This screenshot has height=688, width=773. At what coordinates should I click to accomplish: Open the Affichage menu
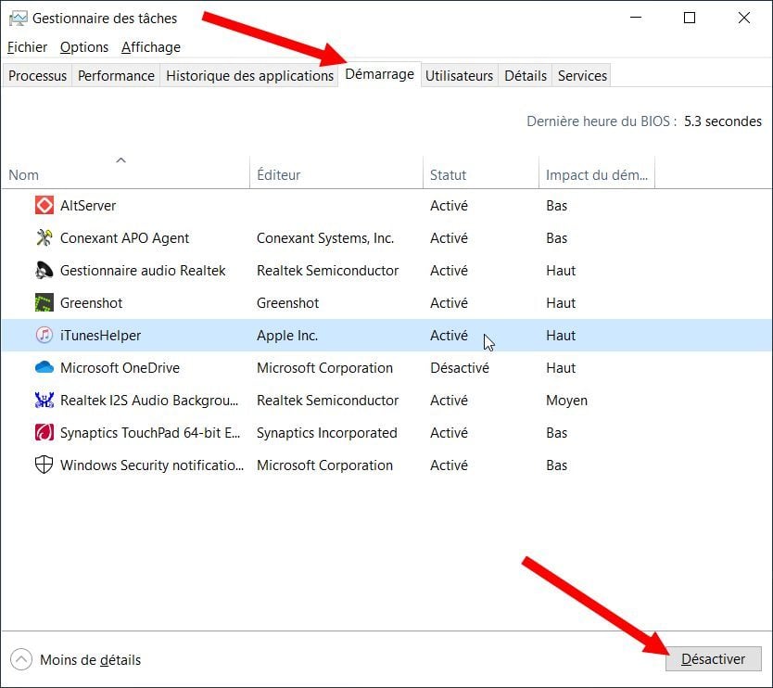pyautogui.click(x=151, y=47)
